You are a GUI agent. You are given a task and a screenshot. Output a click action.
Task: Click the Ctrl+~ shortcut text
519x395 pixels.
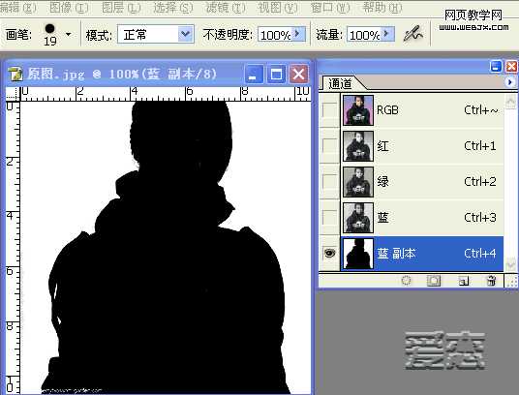click(480, 110)
